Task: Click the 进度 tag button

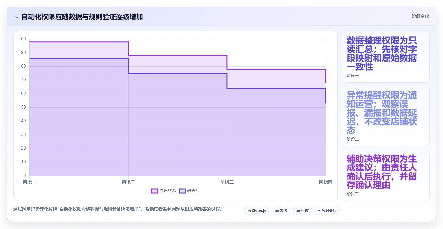Action: point(302,211)
